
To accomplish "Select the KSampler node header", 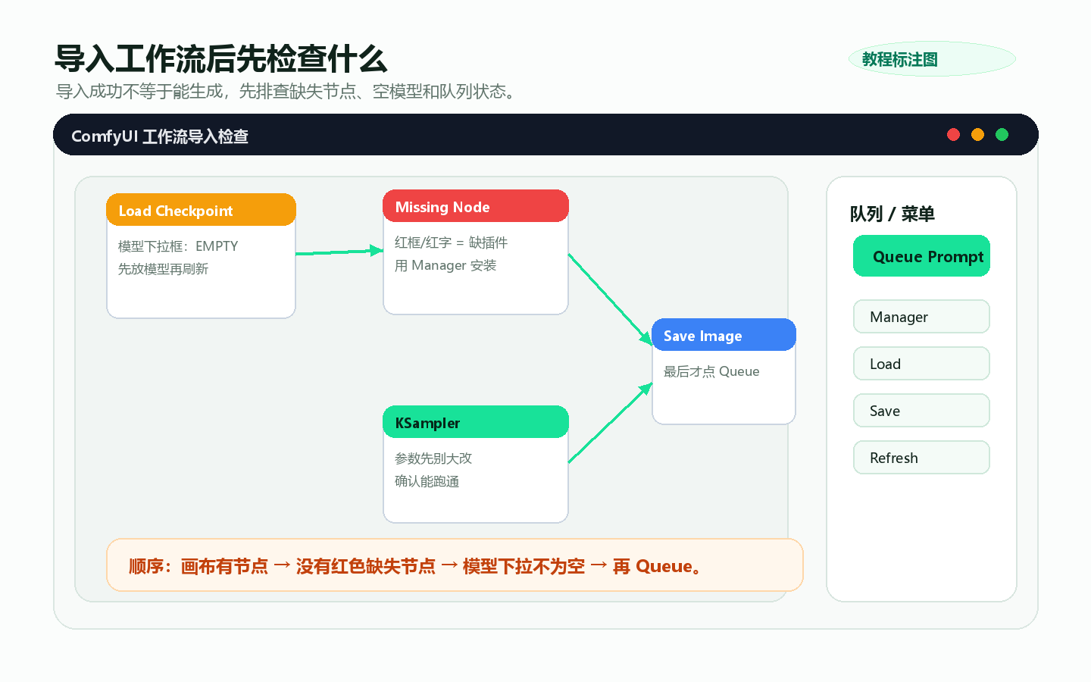I will (476, 422).
